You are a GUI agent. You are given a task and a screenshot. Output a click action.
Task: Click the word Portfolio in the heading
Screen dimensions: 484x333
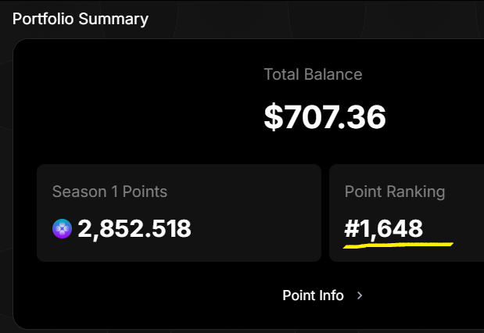[43, 19]
